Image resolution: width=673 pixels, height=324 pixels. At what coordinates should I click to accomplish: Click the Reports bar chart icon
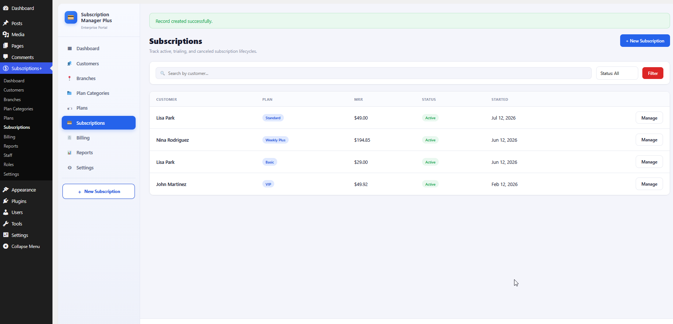69,153
